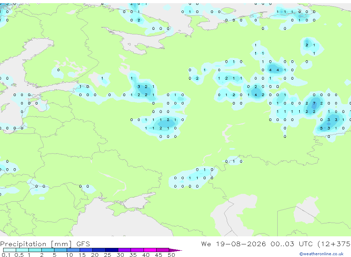The image size is (351, 257).
Task: Click the 35–40 mm violet legend swatch
Action: (x=137, y=250)
